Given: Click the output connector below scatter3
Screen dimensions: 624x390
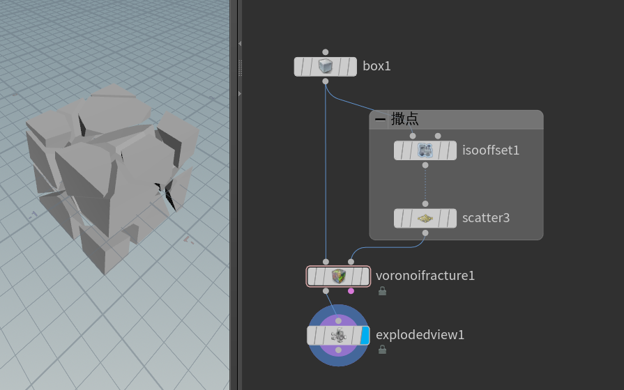Looking at the screenshot, I should [425, 233].
